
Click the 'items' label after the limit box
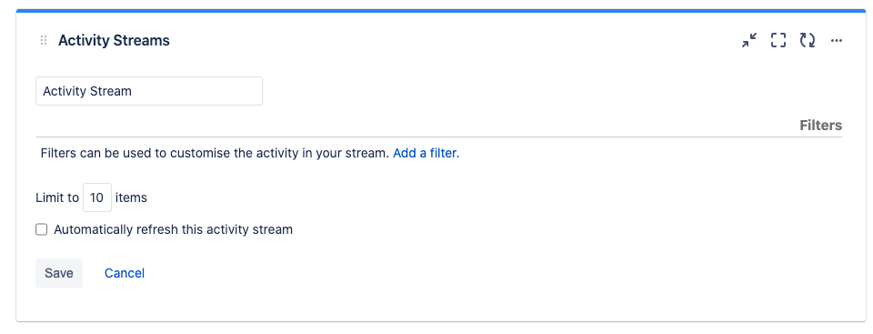pyautogui.click(x=131, y=197)
